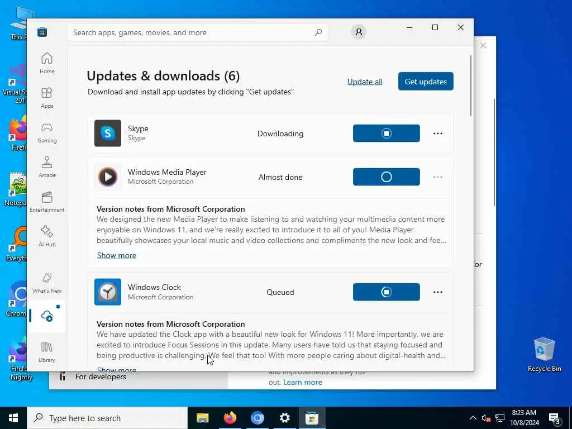Viewport: 572px width, 429px height.
Task: Stop the Skype download
Action: [x=387, y=133]
